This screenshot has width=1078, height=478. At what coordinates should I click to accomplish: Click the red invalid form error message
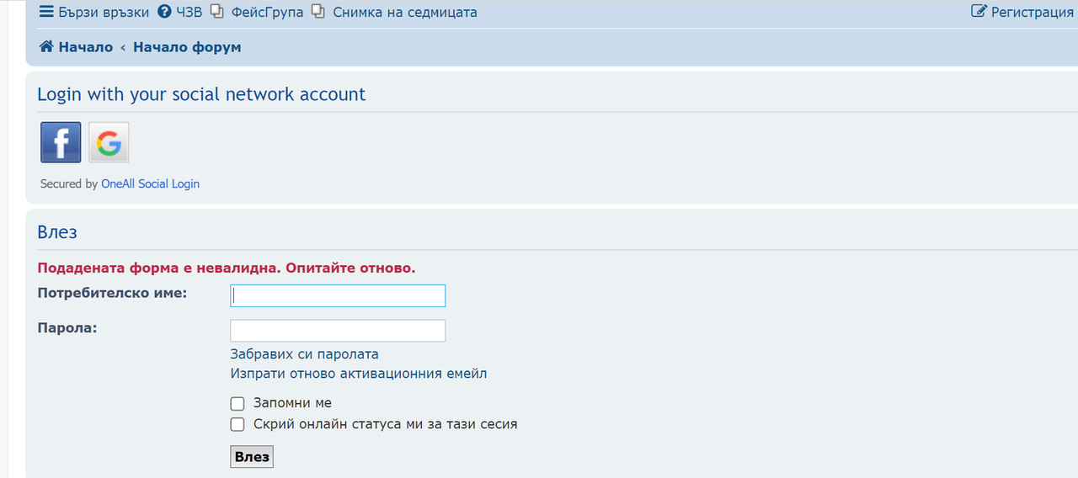coord(227,268)
